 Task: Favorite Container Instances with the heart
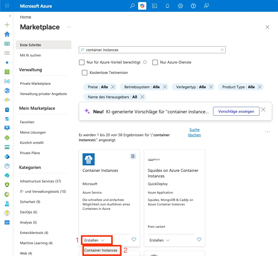tap(134, 240)
